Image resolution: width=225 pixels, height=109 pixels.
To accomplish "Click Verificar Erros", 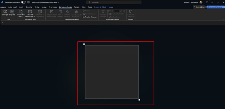I will 114,17.
